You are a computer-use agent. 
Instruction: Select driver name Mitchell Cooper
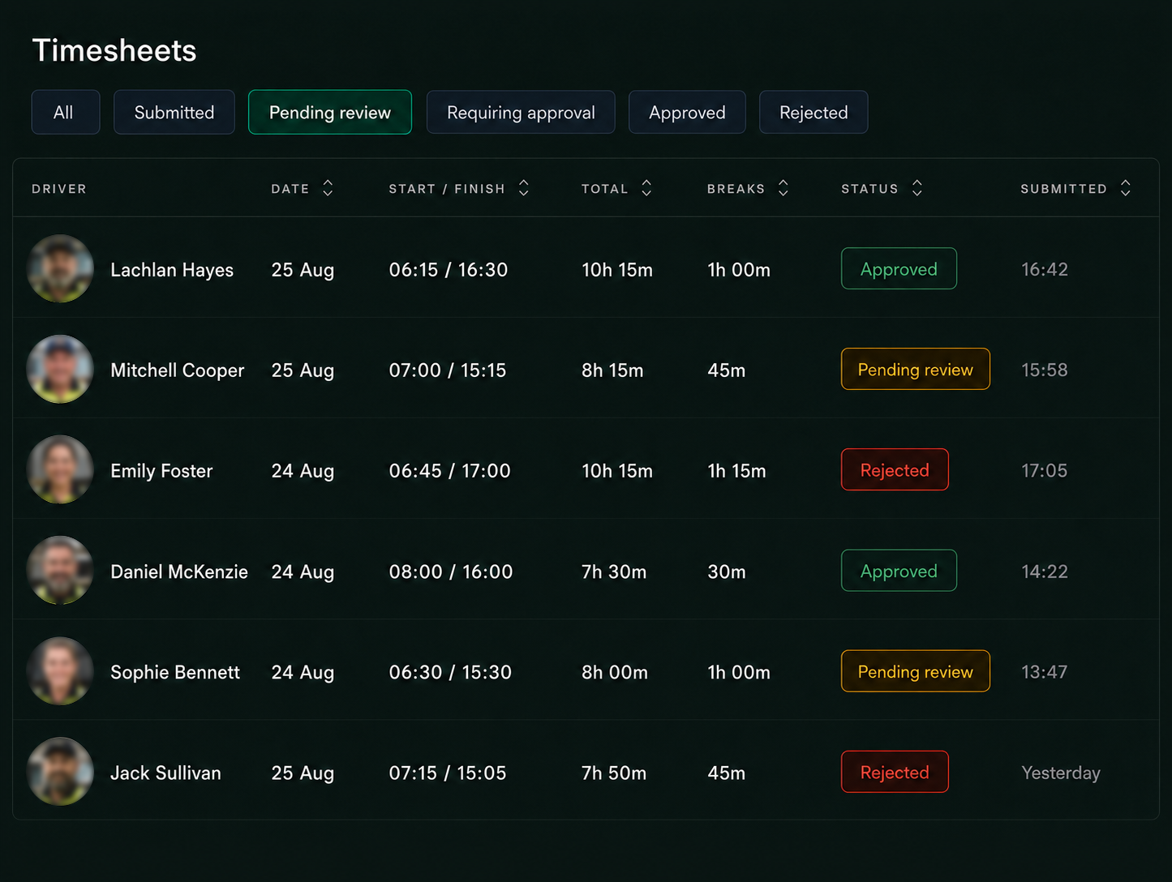(x=177, y=370)
